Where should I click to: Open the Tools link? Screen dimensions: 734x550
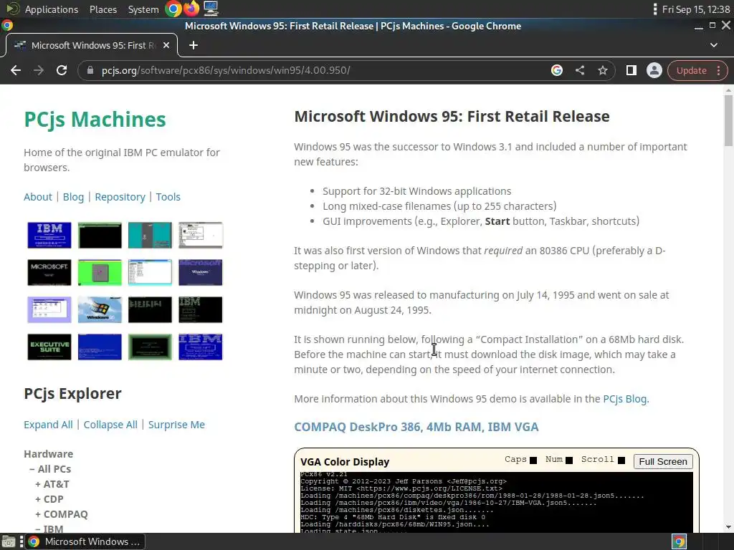pyautogui.click(x=168, y=197)
